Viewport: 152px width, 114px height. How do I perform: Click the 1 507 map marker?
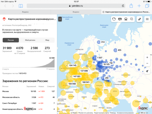(100, 58)
